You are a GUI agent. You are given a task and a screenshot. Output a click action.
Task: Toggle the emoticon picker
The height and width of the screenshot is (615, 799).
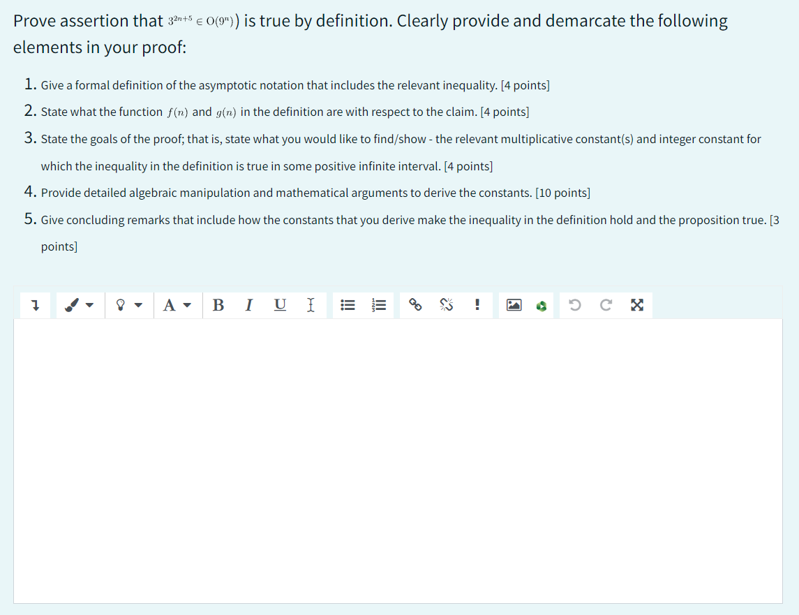pyautogui.click(x=129, y=305)
